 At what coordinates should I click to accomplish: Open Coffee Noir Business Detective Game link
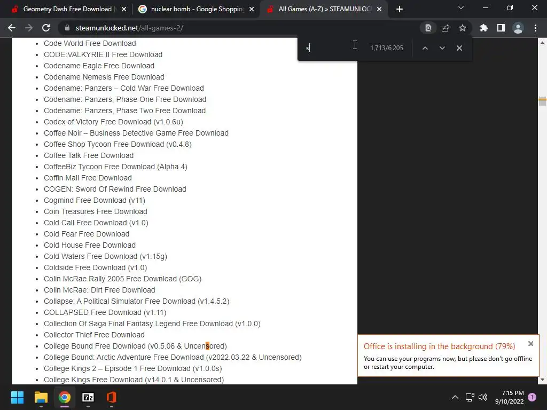coord(136,133)
